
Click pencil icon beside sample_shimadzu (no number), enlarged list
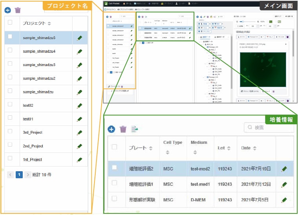pyautogui.click(x=80, y=92)
